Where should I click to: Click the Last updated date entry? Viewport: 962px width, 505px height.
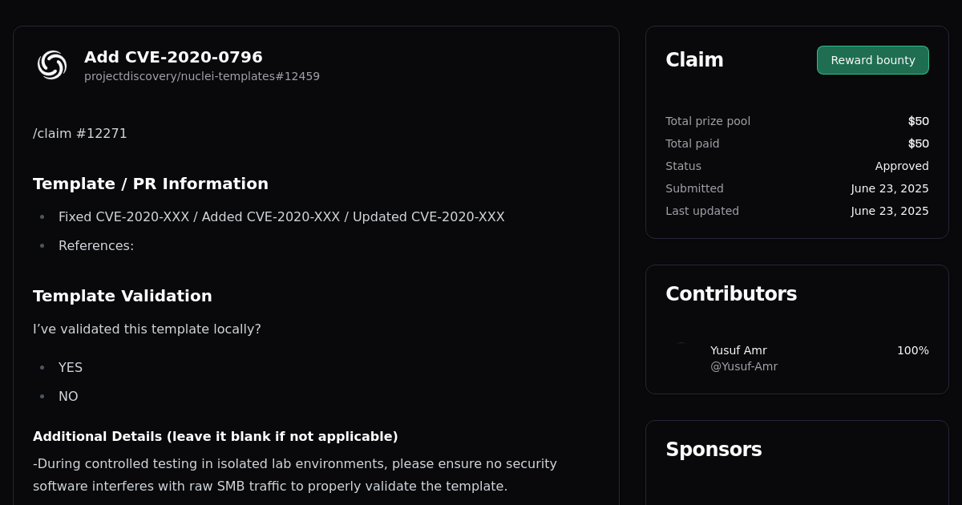click(890, 211)
